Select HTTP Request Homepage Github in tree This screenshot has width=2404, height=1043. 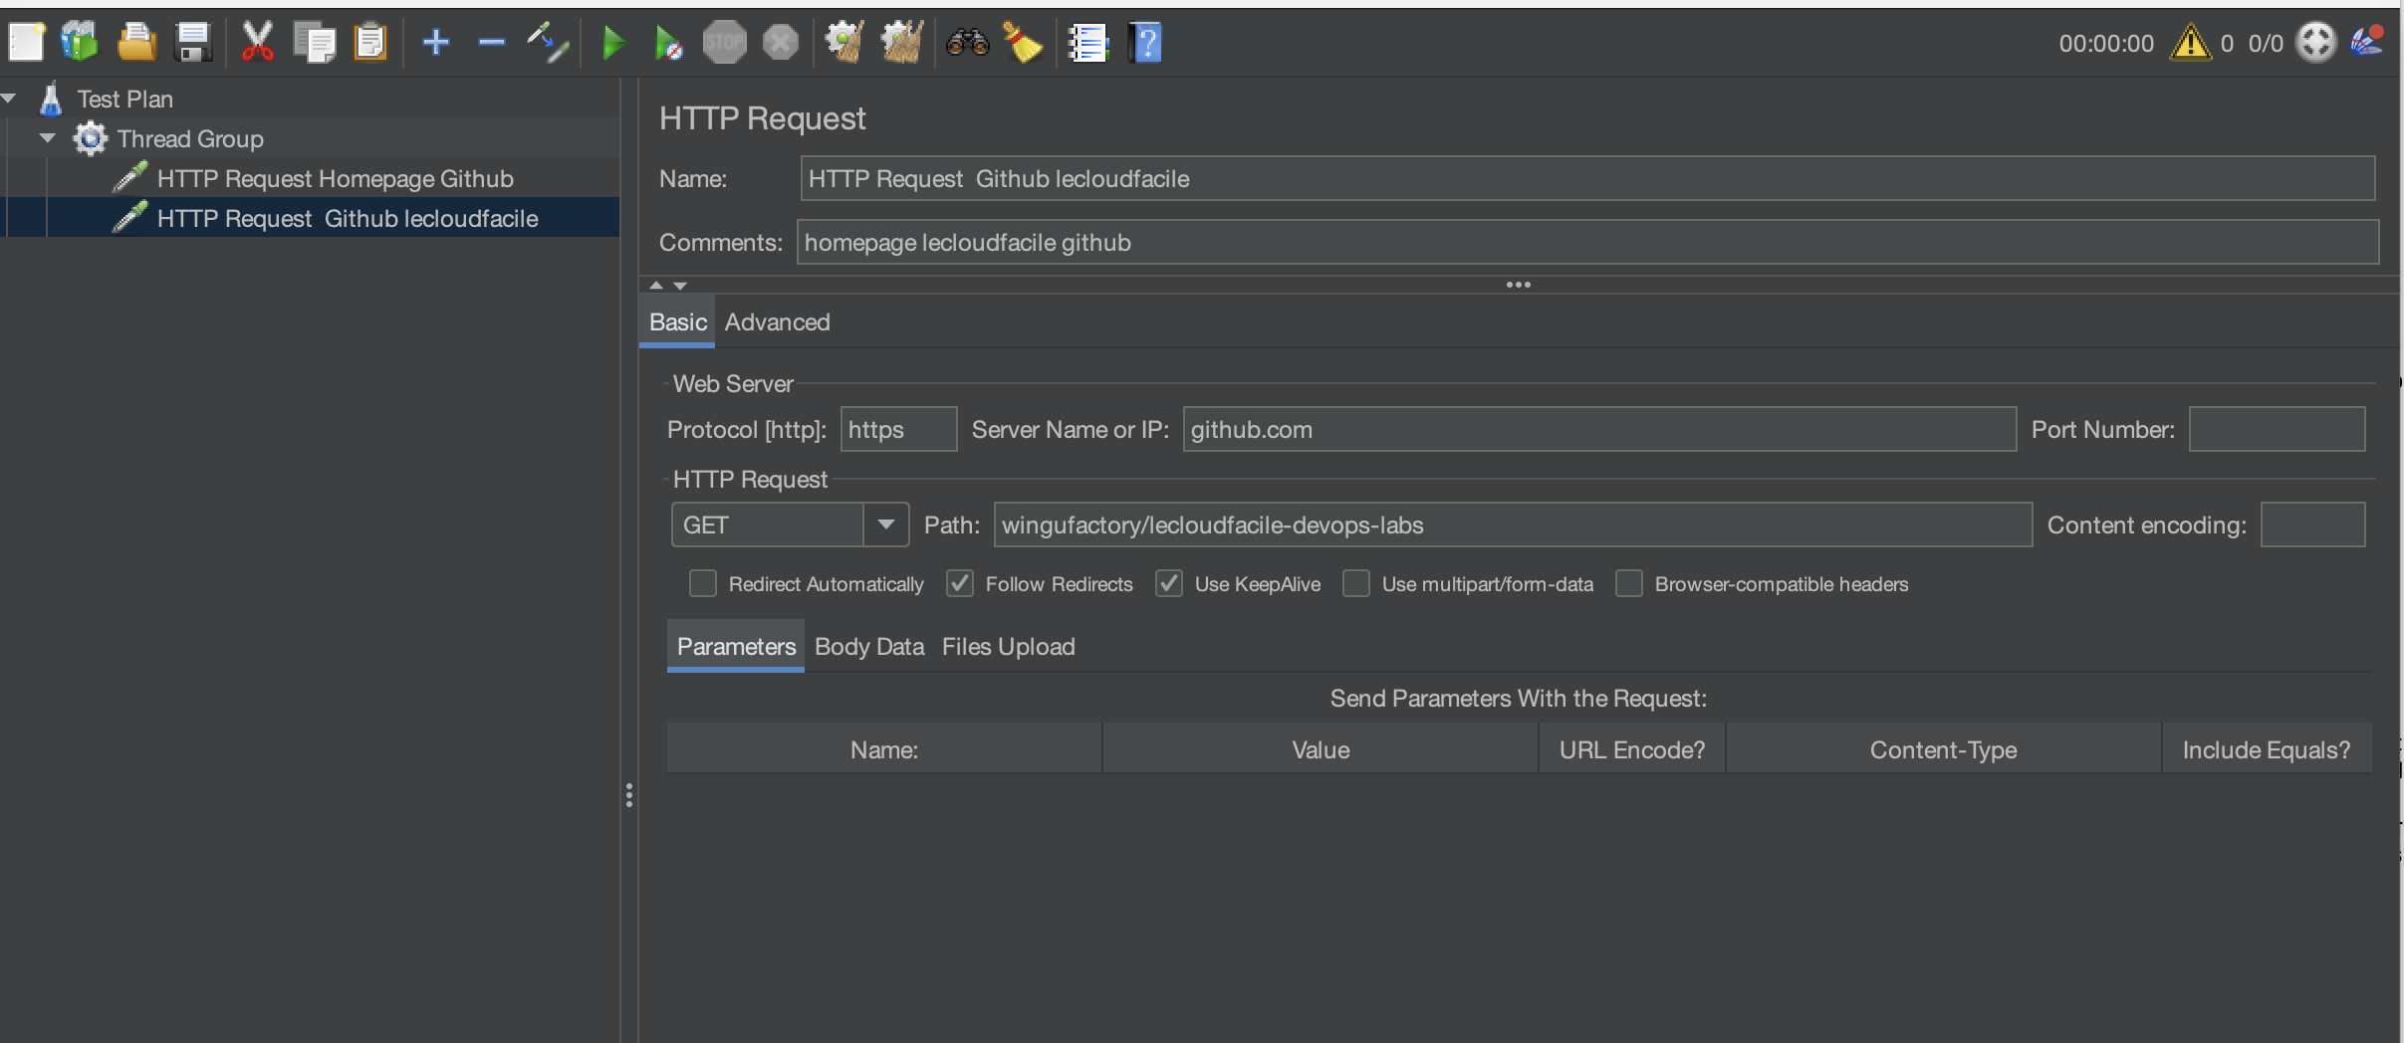335,179
